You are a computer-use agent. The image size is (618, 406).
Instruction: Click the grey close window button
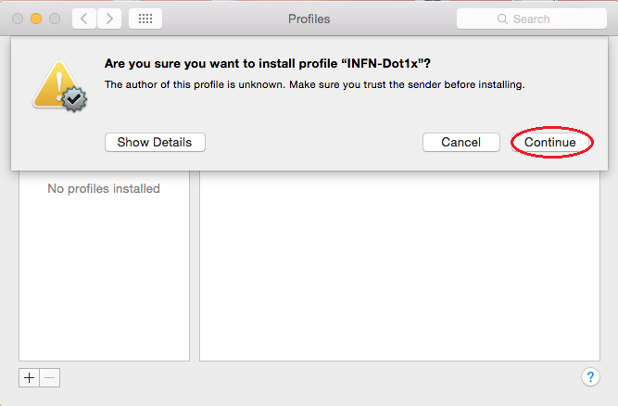click(18, 19)
